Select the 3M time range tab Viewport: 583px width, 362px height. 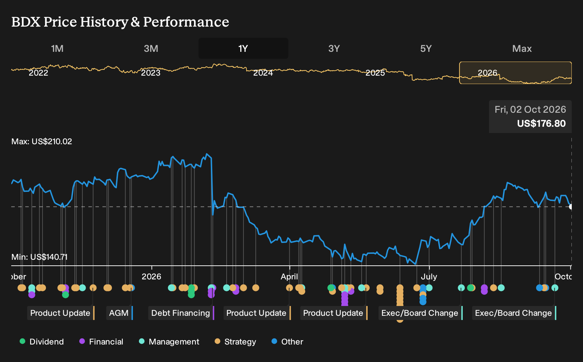click(151, 48)
